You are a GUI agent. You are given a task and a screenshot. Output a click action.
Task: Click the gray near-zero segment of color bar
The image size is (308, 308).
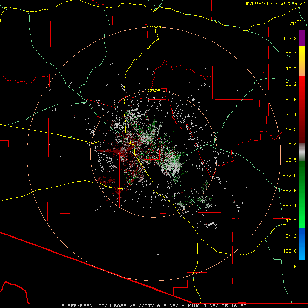tap(302, 152)
